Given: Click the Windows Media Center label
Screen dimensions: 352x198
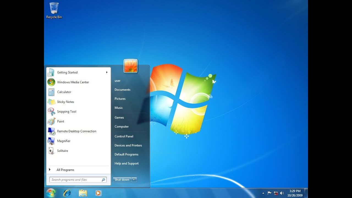Looking at the screenshot, I should click(73, 82).
